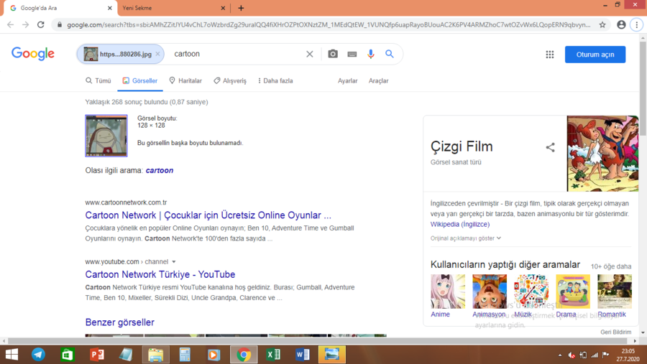The height and width of the screenshot is (364, 647).
Task: Open a new tab with plus button
Action: tap(241, 8)
